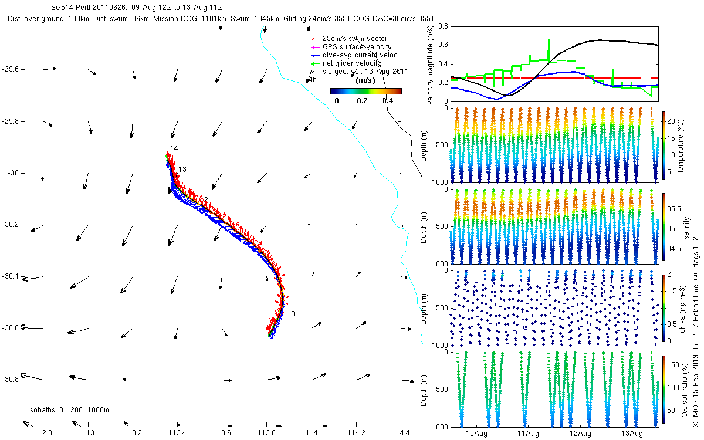Click the '114.4' longitude tick label
The height and width of the screenshot is (440, 704).
(400, 433)
